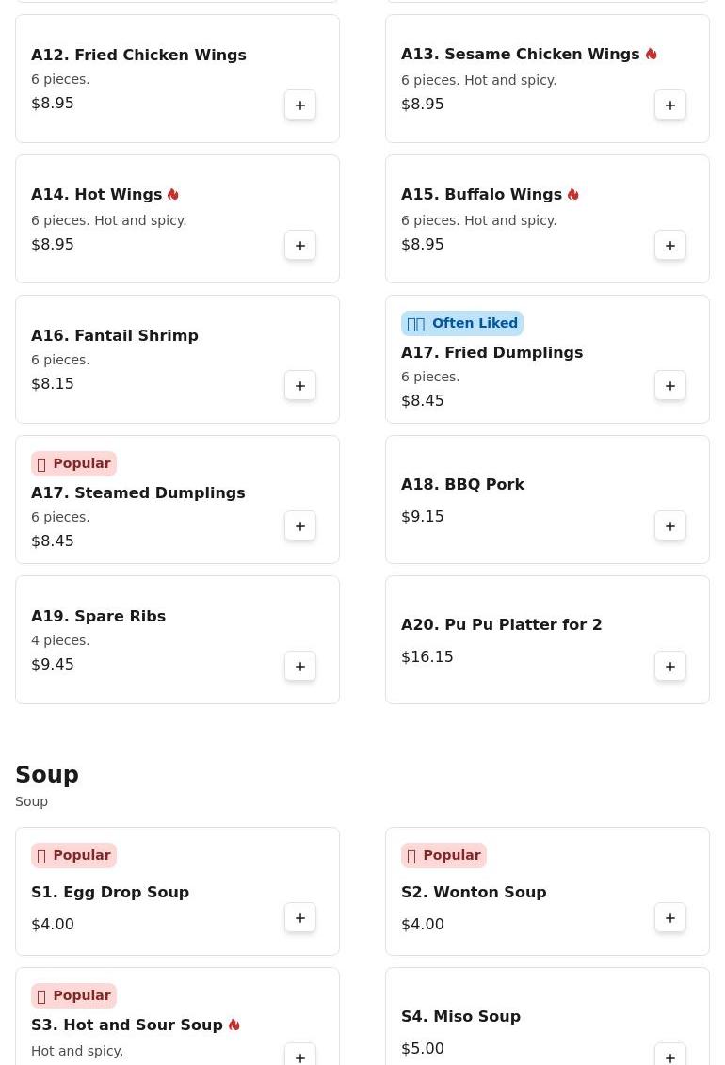The height and width of the screenshot is (1065, 725).
Task: Click plus button for A18 BBQ Pork
Action: click(670, 526)
